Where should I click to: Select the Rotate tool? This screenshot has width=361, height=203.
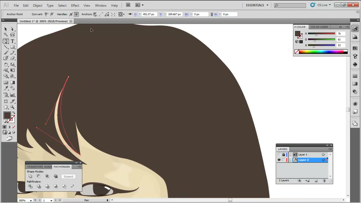click(6, 65)
